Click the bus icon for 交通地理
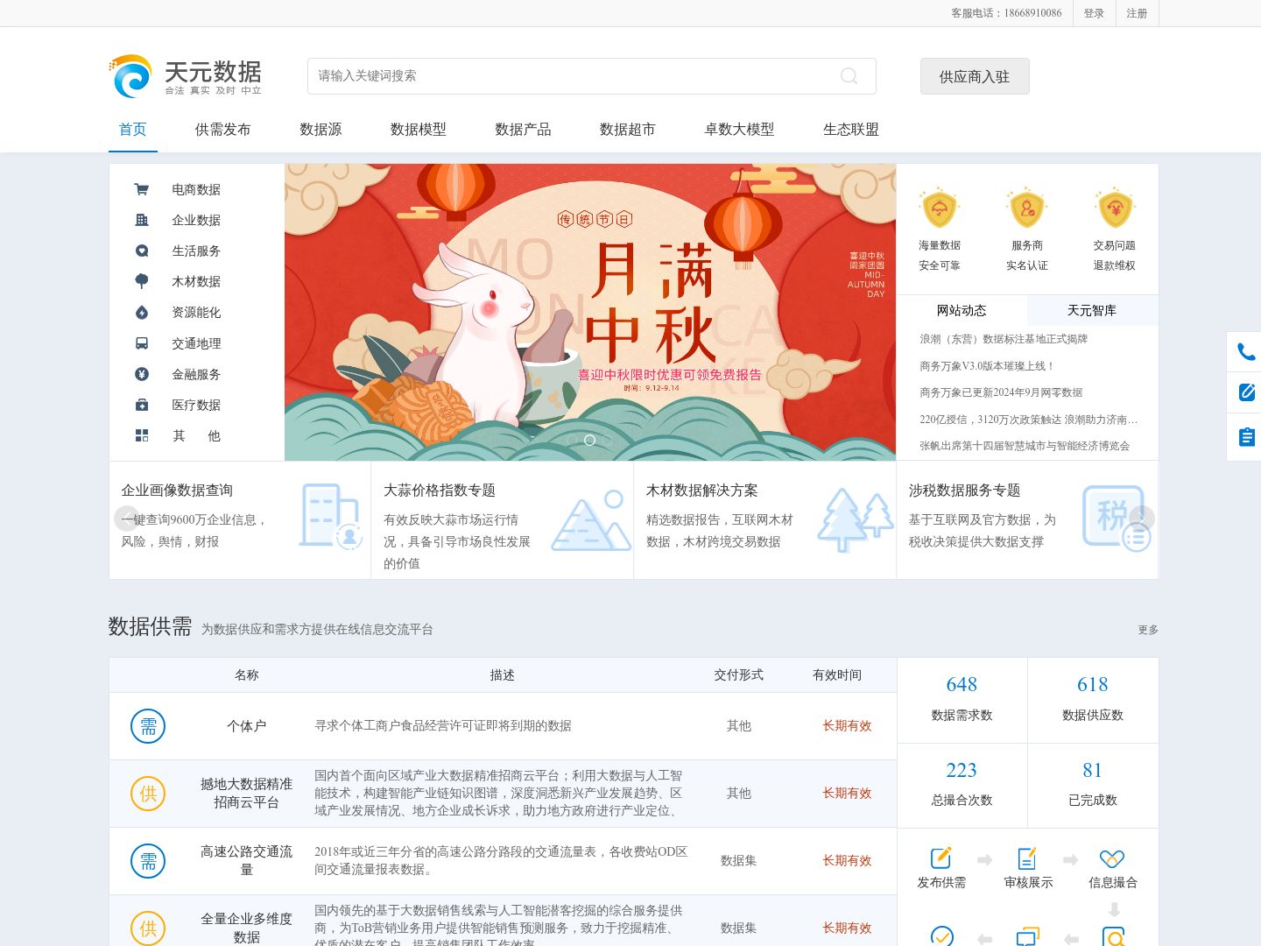The width and height of the screenshot is (1261, 946). tap(142, 343)
